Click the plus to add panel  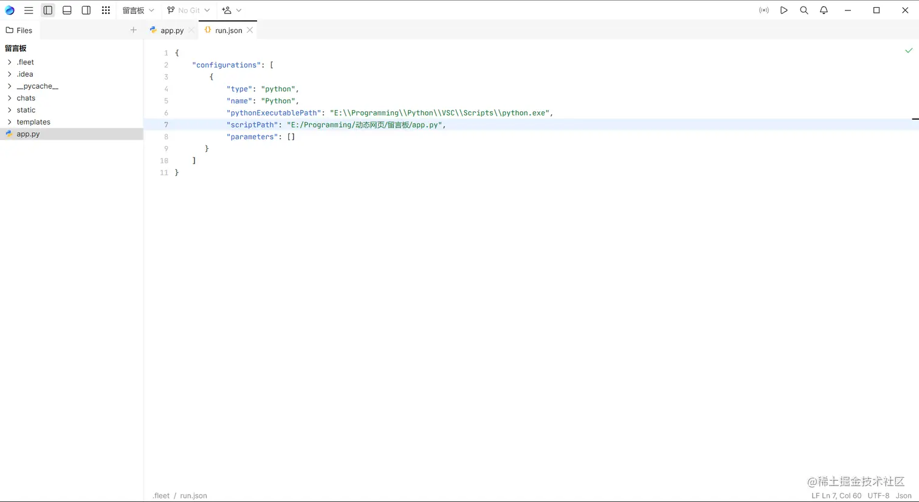[x=133, y=30]
